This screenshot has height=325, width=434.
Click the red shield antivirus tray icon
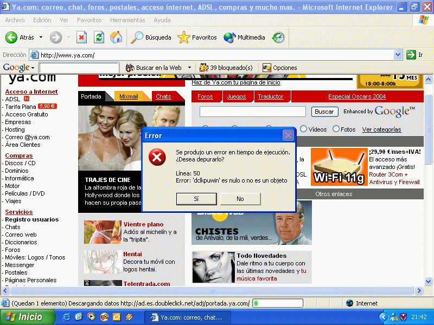click(x=403, y=317)
